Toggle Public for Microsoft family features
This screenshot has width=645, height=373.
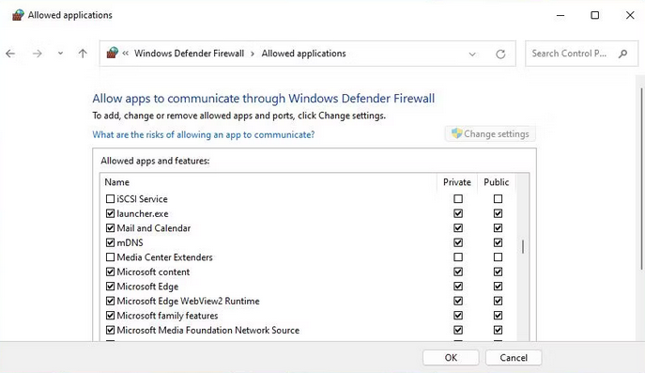click(498, 316)
